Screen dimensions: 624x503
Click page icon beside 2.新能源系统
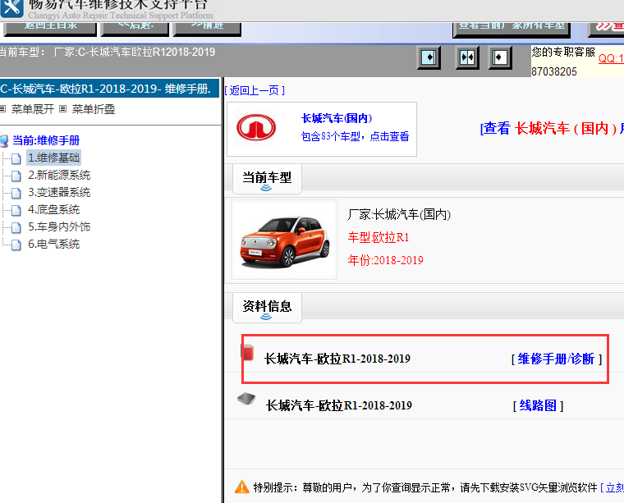(16, 176)
